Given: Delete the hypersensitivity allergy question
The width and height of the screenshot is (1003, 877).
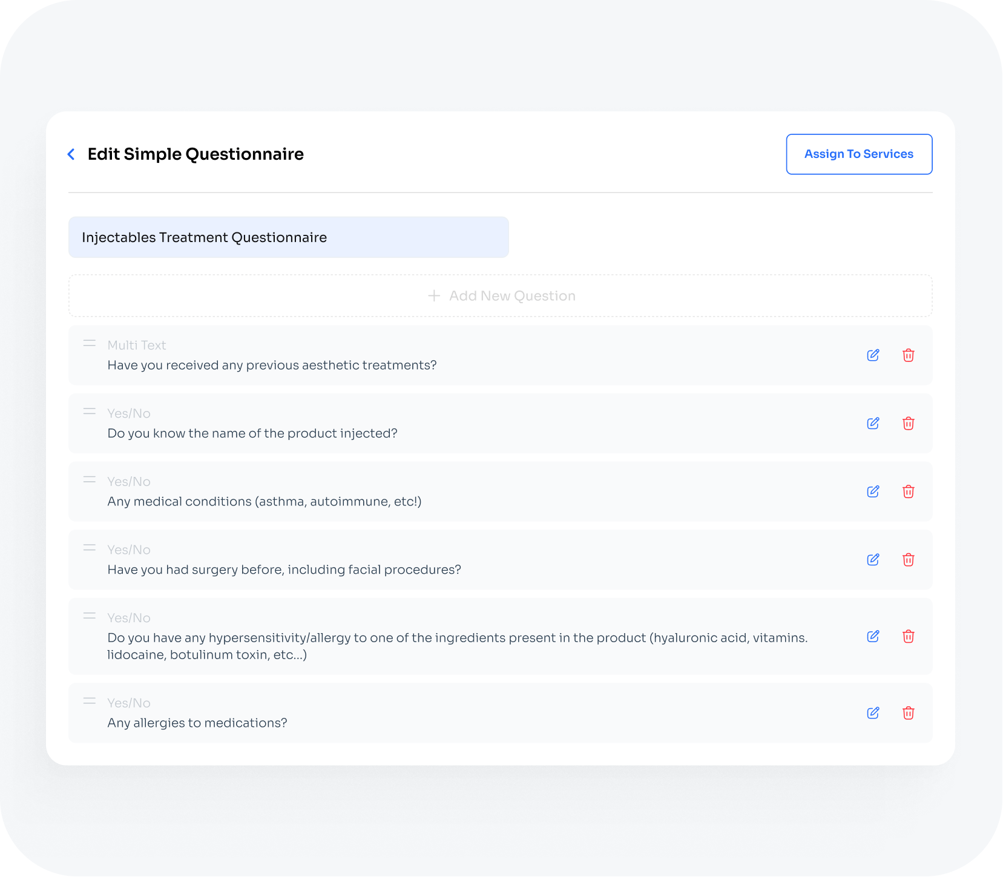Looking at the screenshot, I should 909,636.
